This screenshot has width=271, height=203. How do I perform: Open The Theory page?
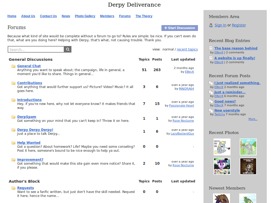[x=144, y=16]
